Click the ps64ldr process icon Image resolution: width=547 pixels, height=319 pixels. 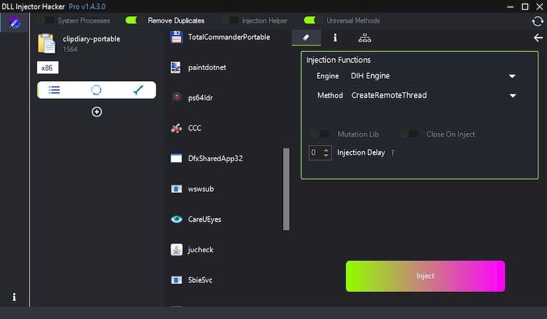click(176, 98)
